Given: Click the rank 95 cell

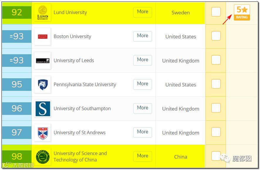Looking at the screenshot, I should pyautogui.click(x=17, y=84).
